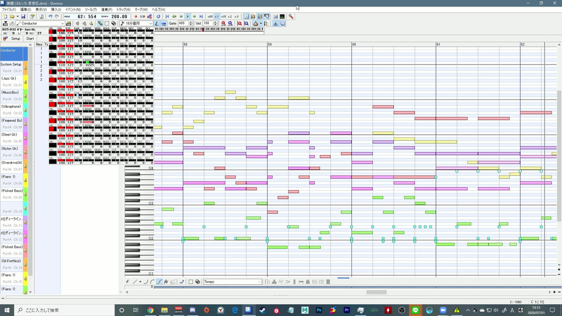This screenshot has height=316, width=562.
Task: Open the トラック(K) menu
Action: click(124, 10)
